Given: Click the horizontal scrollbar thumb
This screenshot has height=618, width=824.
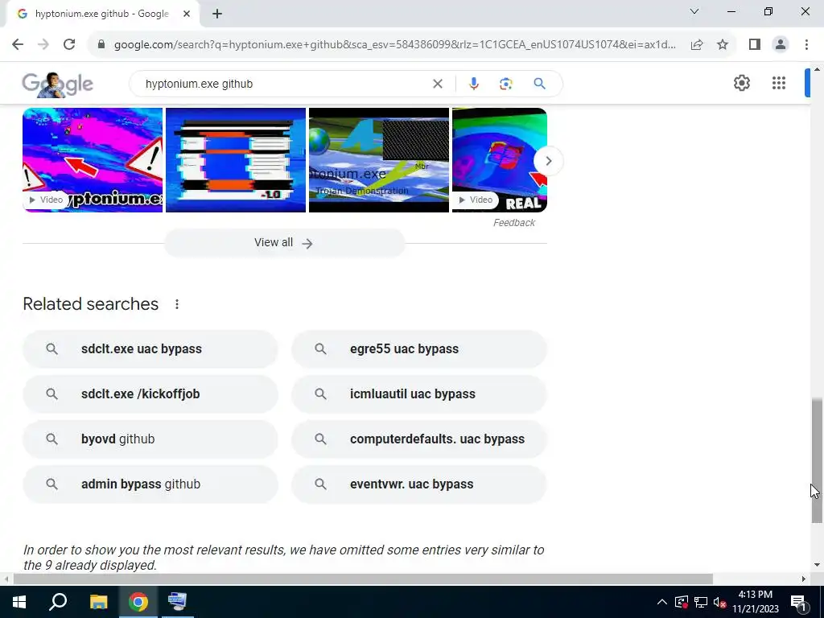Looking at the screenshot, I should coord(363,579).
